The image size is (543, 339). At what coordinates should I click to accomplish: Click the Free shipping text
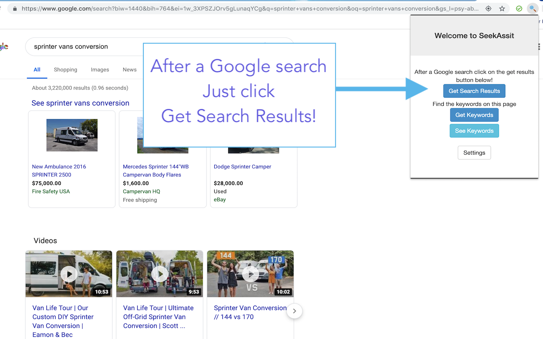click(x=140, y=200)
